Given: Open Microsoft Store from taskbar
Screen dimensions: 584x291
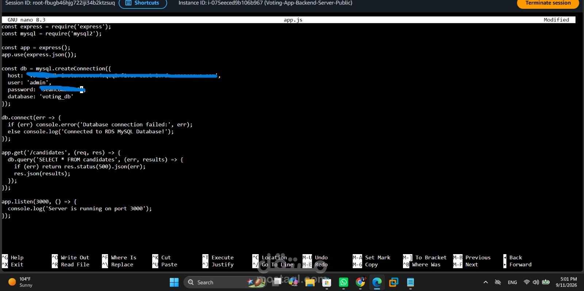Looking at the screenshot, I should coord(327,282).
